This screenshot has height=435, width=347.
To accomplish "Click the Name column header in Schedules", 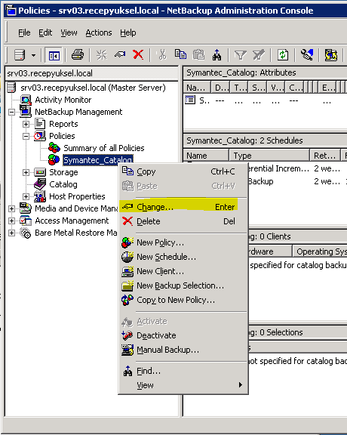I will point(206,156).
